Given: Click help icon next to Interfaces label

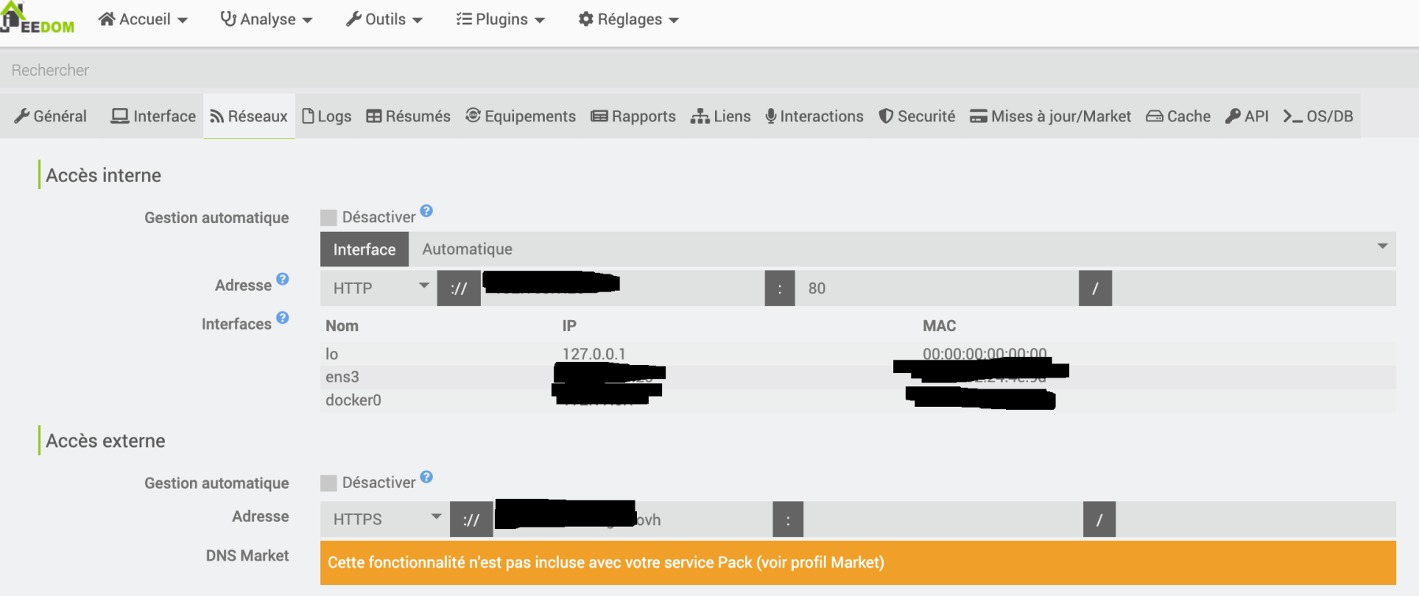Looking at the screenshot, I should point(282,318).
